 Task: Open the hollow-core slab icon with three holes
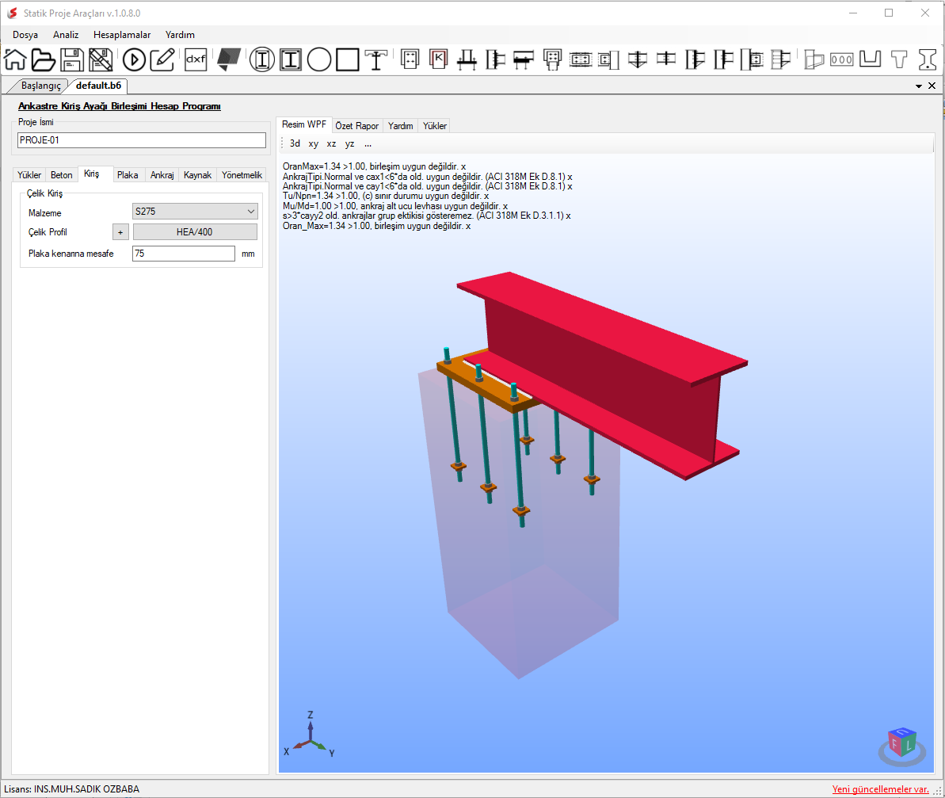(x=841, y=59)
